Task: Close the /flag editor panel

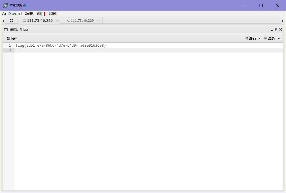Action: coord(280,29)
